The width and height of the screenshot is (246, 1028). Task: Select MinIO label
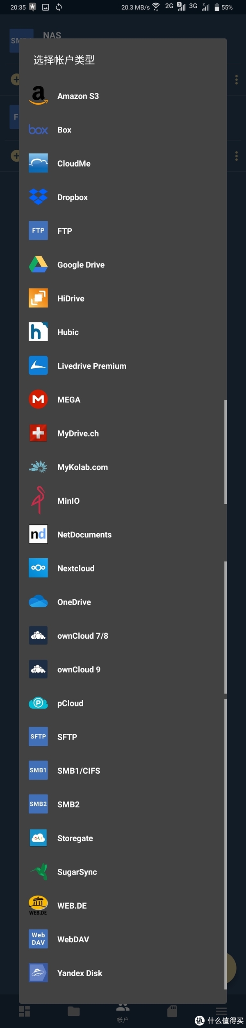(x=68, y=501)
